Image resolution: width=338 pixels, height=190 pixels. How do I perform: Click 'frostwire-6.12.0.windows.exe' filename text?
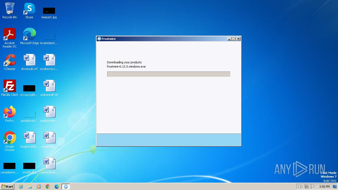(x=126, y=66)
